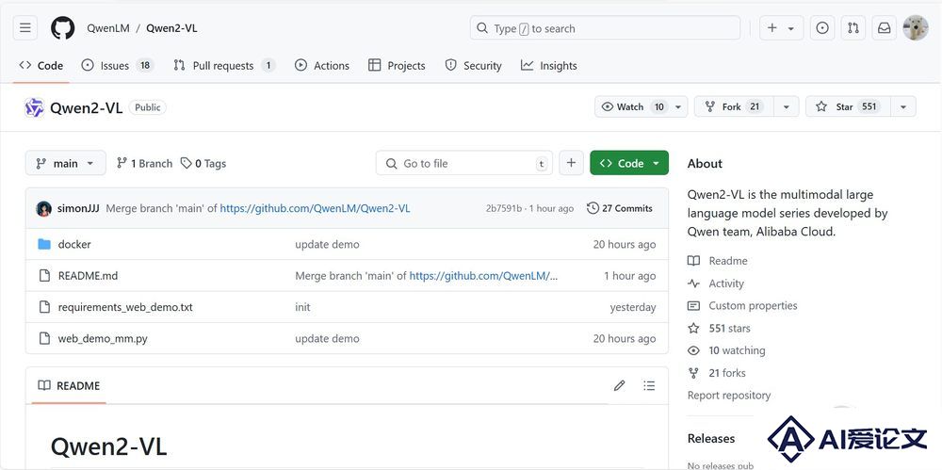Image resolution: width=942 pixels, height=470 pixels.
Task: Open commit hash 2b7591b
Action: 503,208
